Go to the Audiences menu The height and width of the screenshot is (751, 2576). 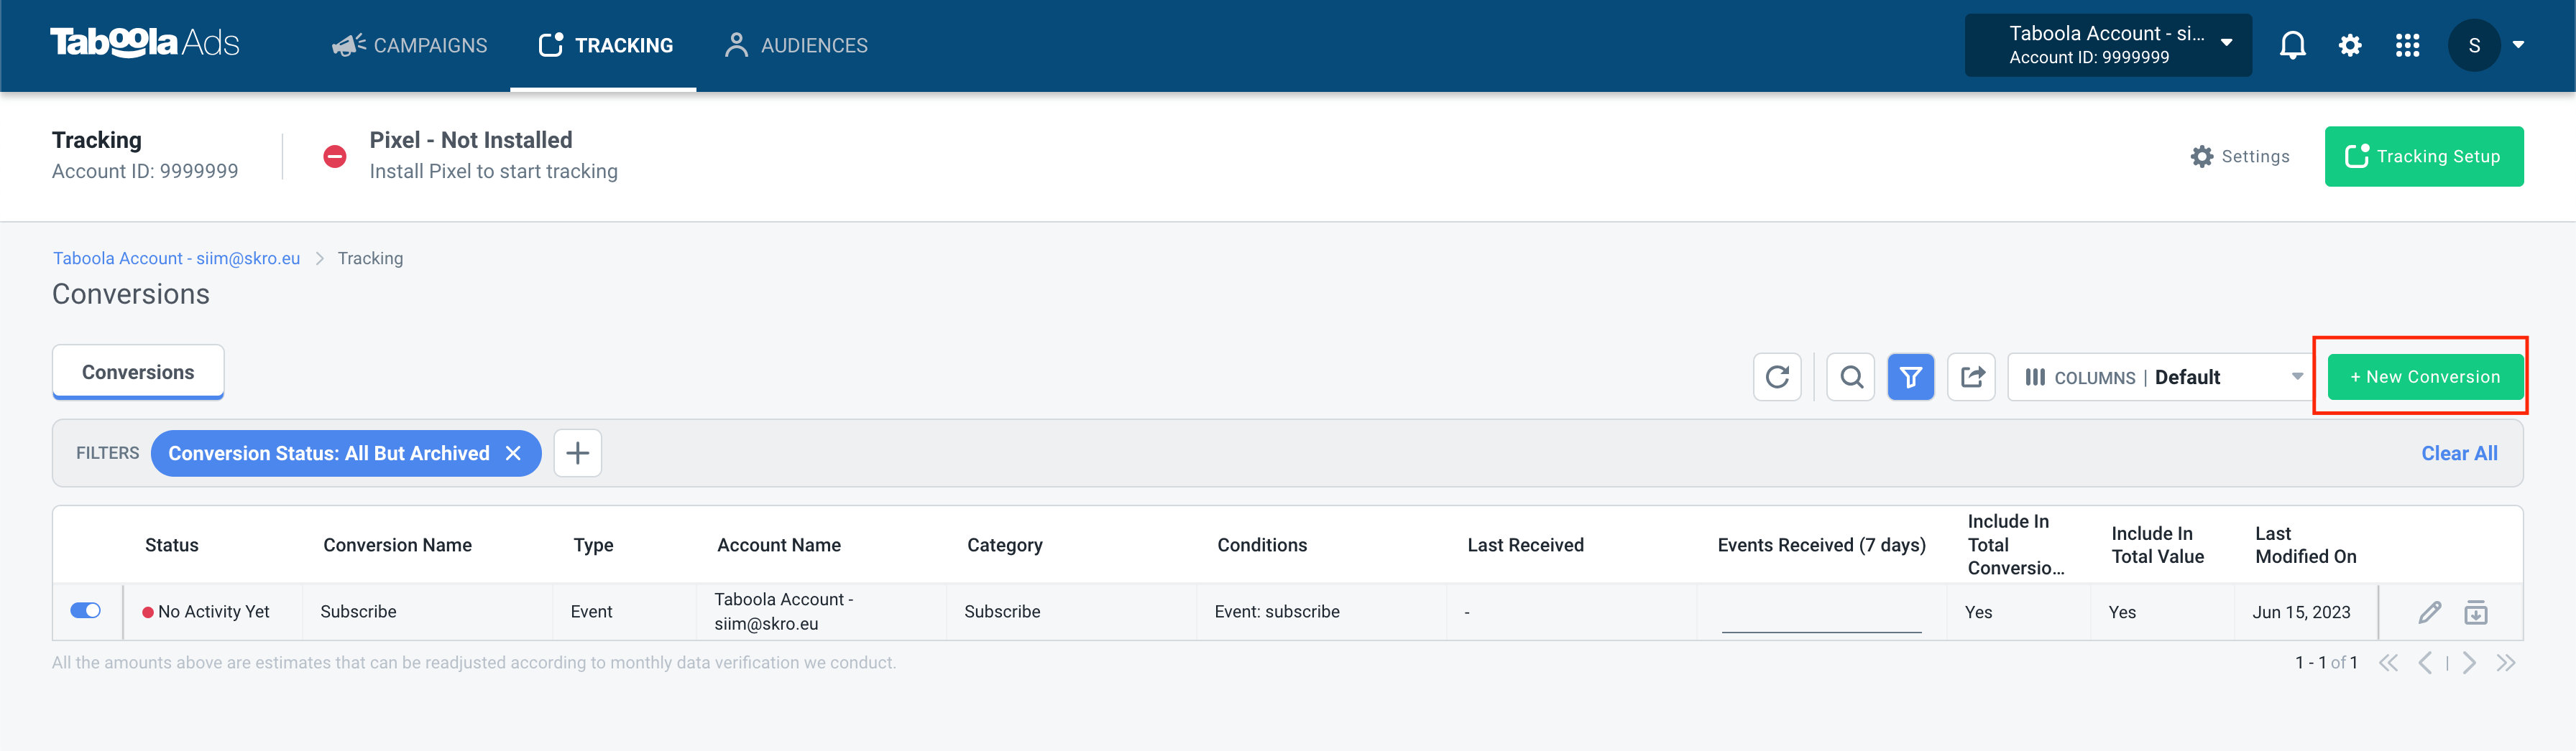(x=796, y=45)
